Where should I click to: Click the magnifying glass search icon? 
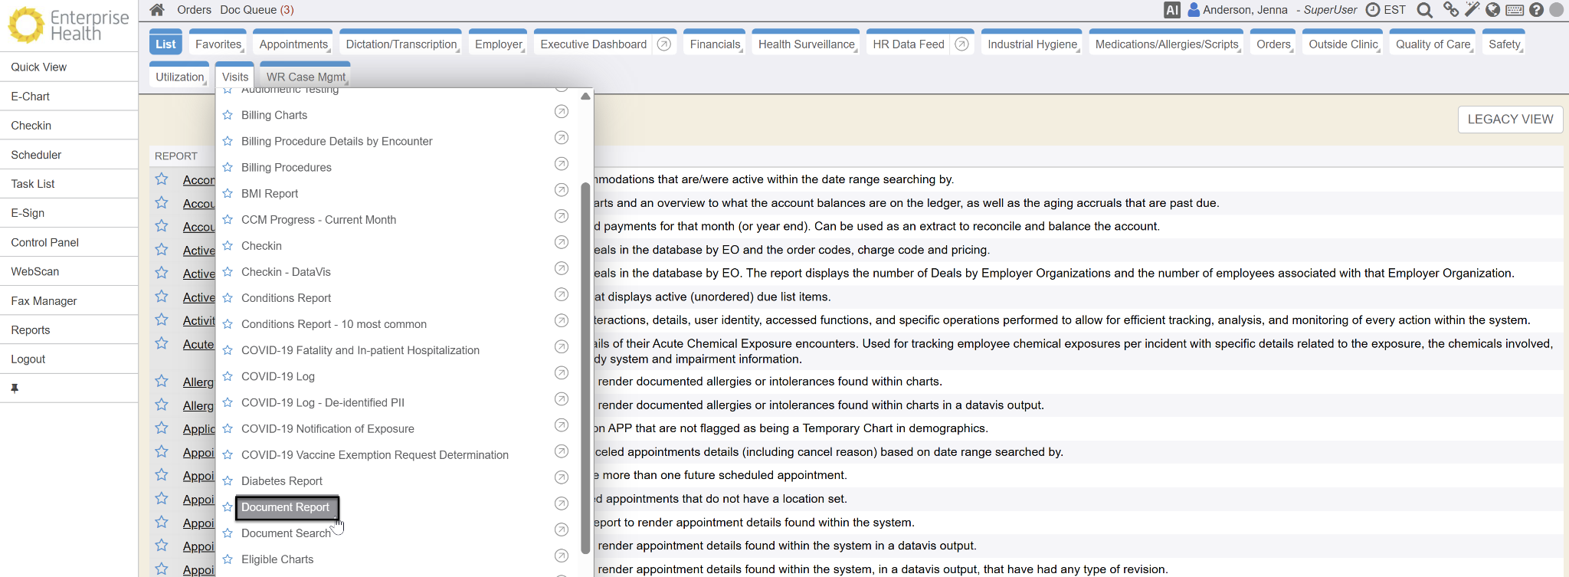(1424, 10)
